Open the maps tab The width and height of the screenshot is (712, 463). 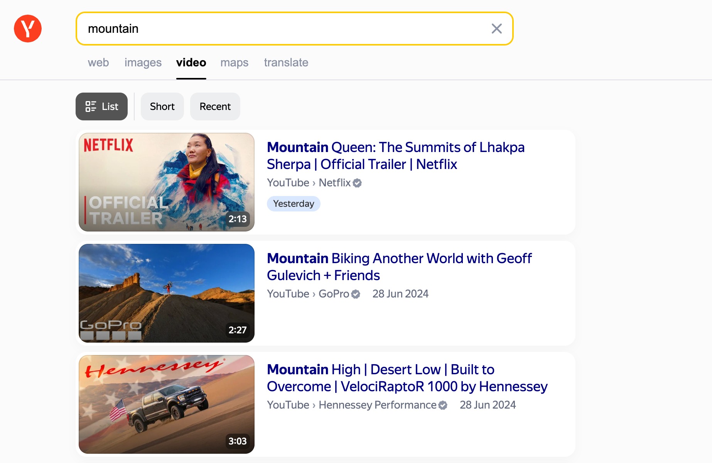coord(234,63)
